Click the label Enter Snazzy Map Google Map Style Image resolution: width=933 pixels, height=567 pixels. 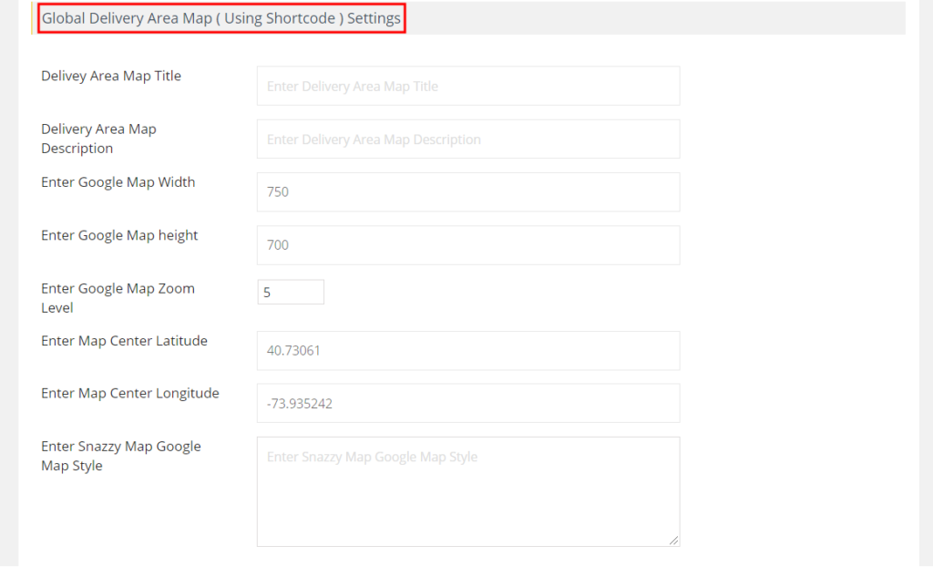click(120, 456)
